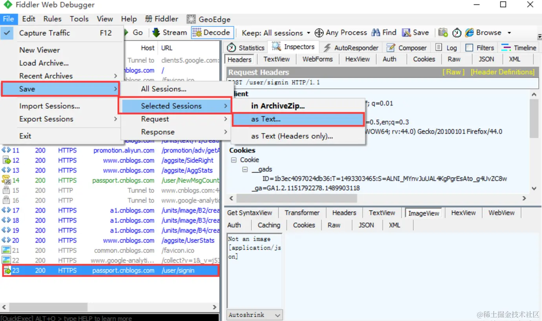Image resolution: width=542 pixels, height=321 pixels.
Task: Collapse the Cookie tree node
Action: click(x=234, y=160)
